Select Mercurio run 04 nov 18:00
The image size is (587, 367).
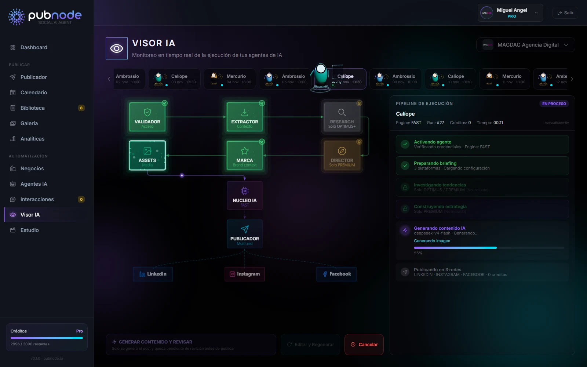(230, 79)
